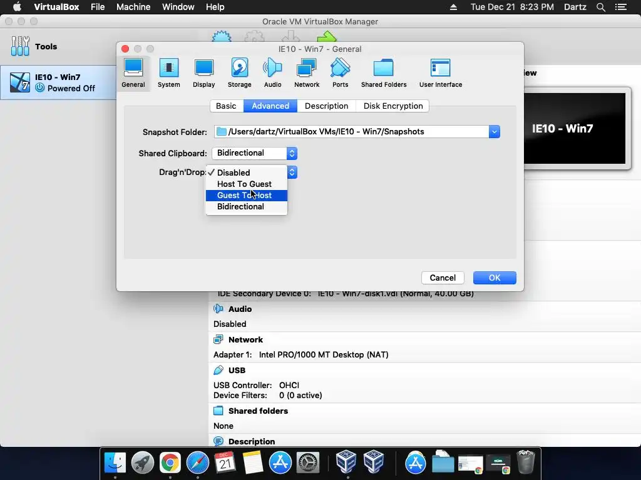Click the eject icon in menu bar
641x480 pixels.
click(x=453, y=7)
